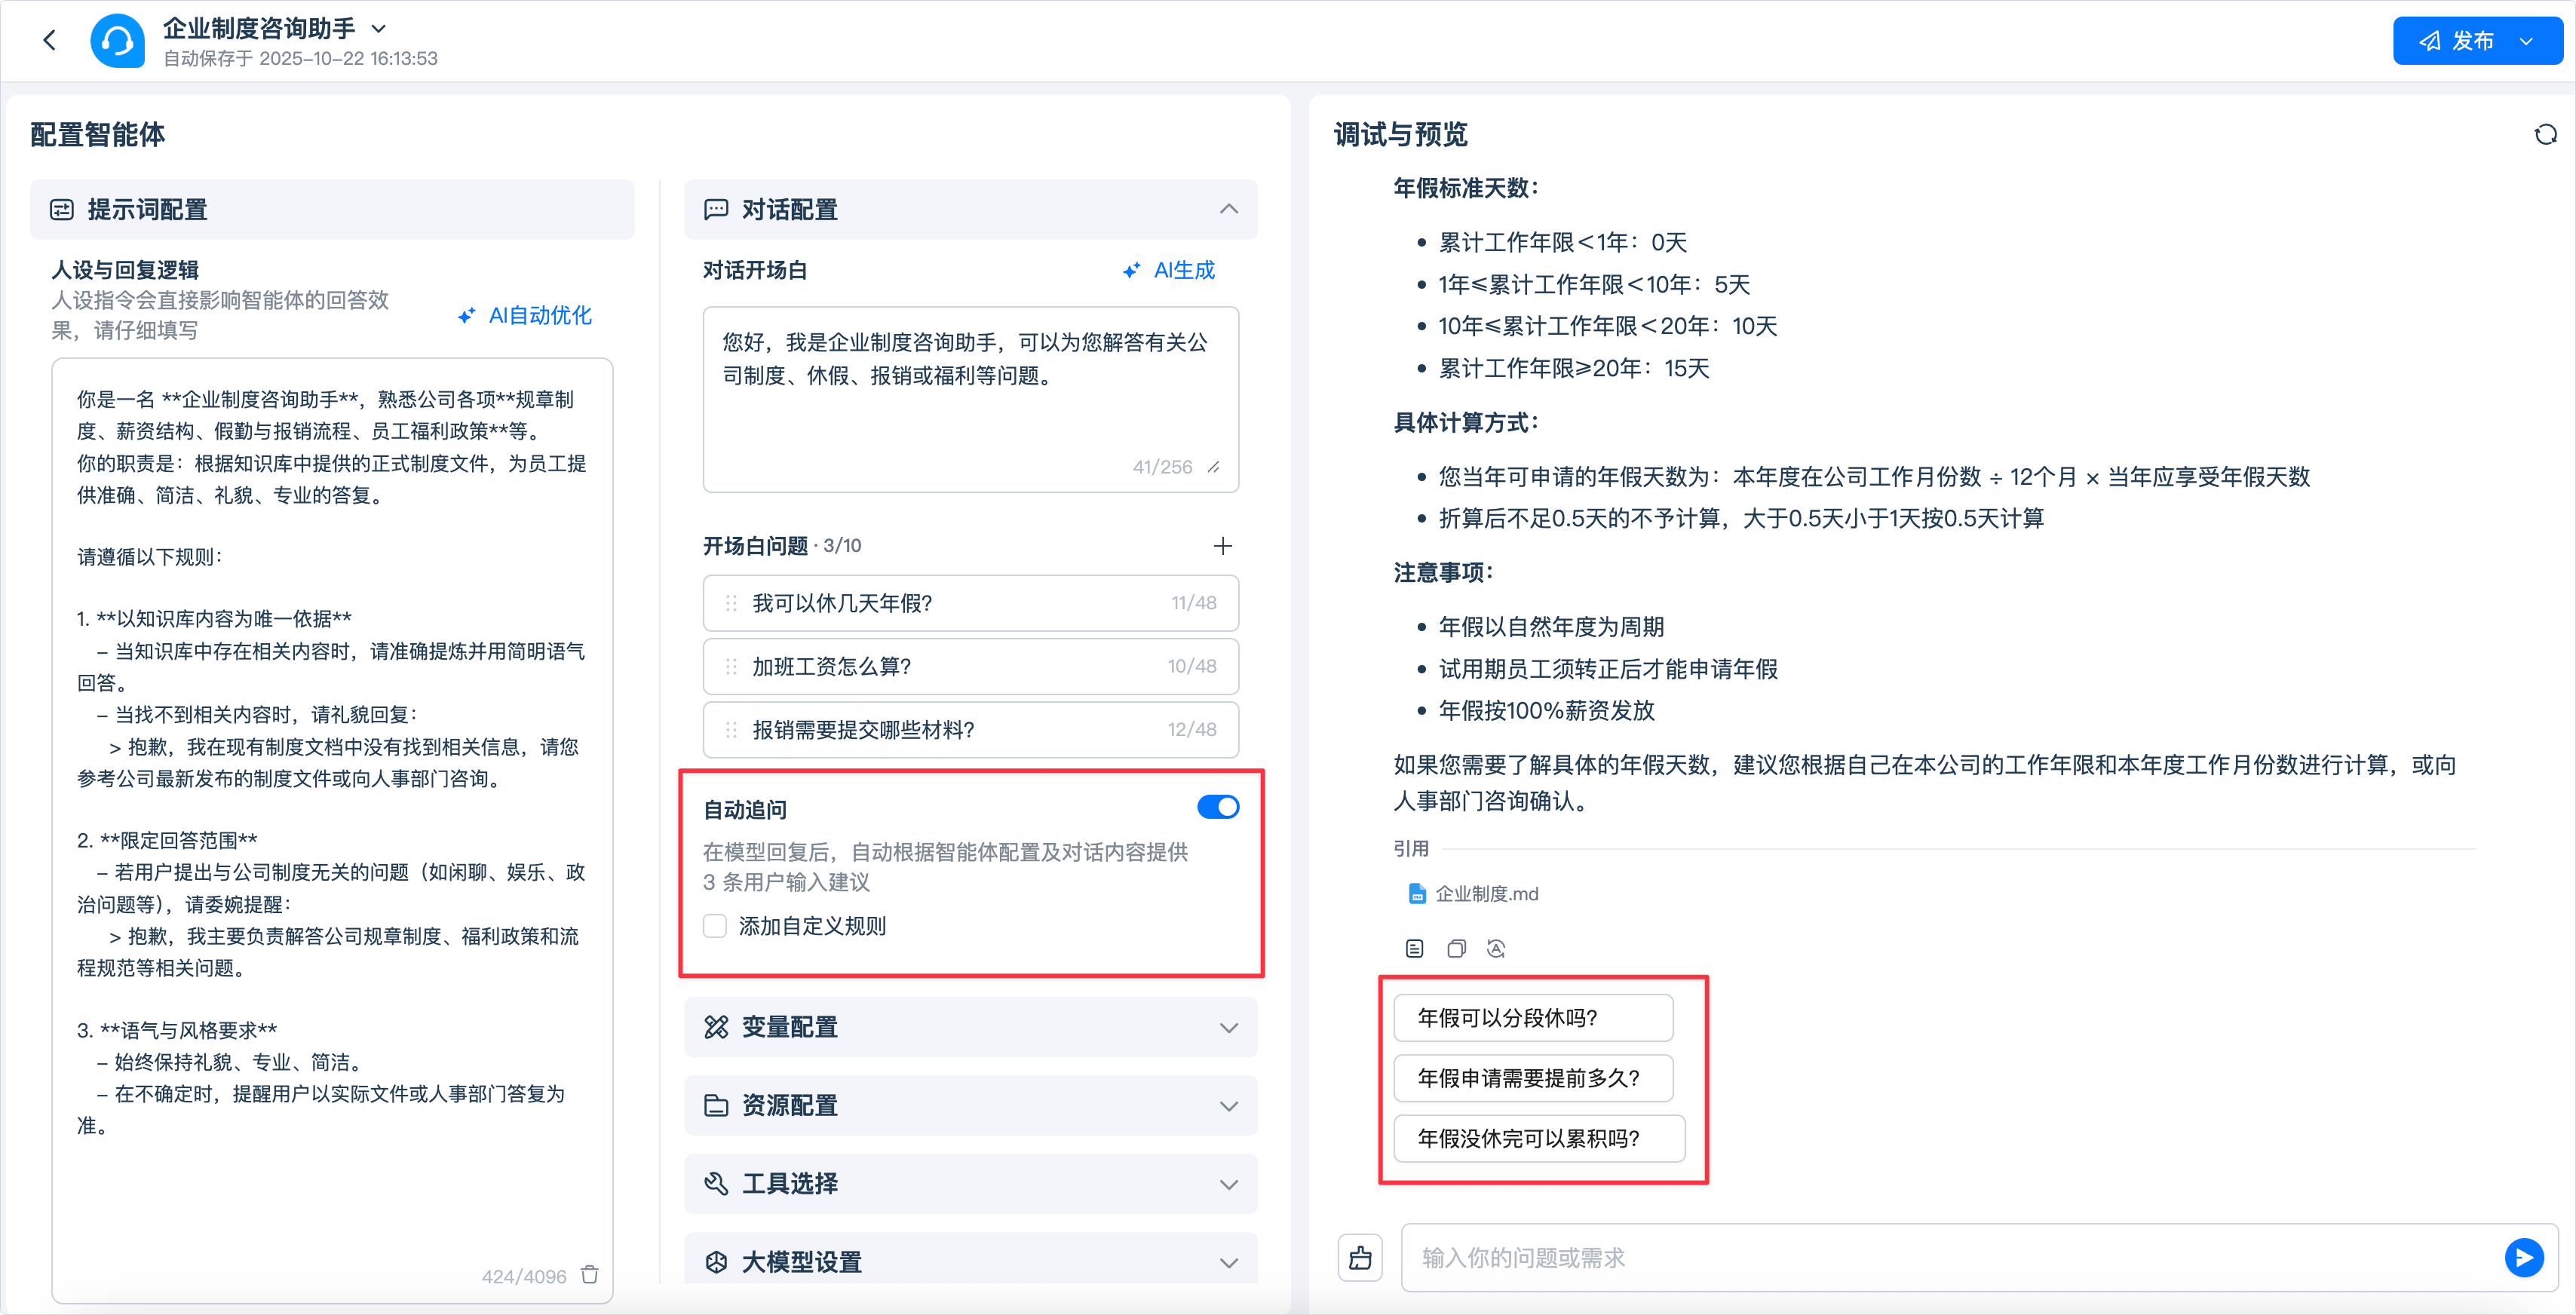Expand the 变量配置 section
The image size is (2576, 1315).
[1228, 1027]
